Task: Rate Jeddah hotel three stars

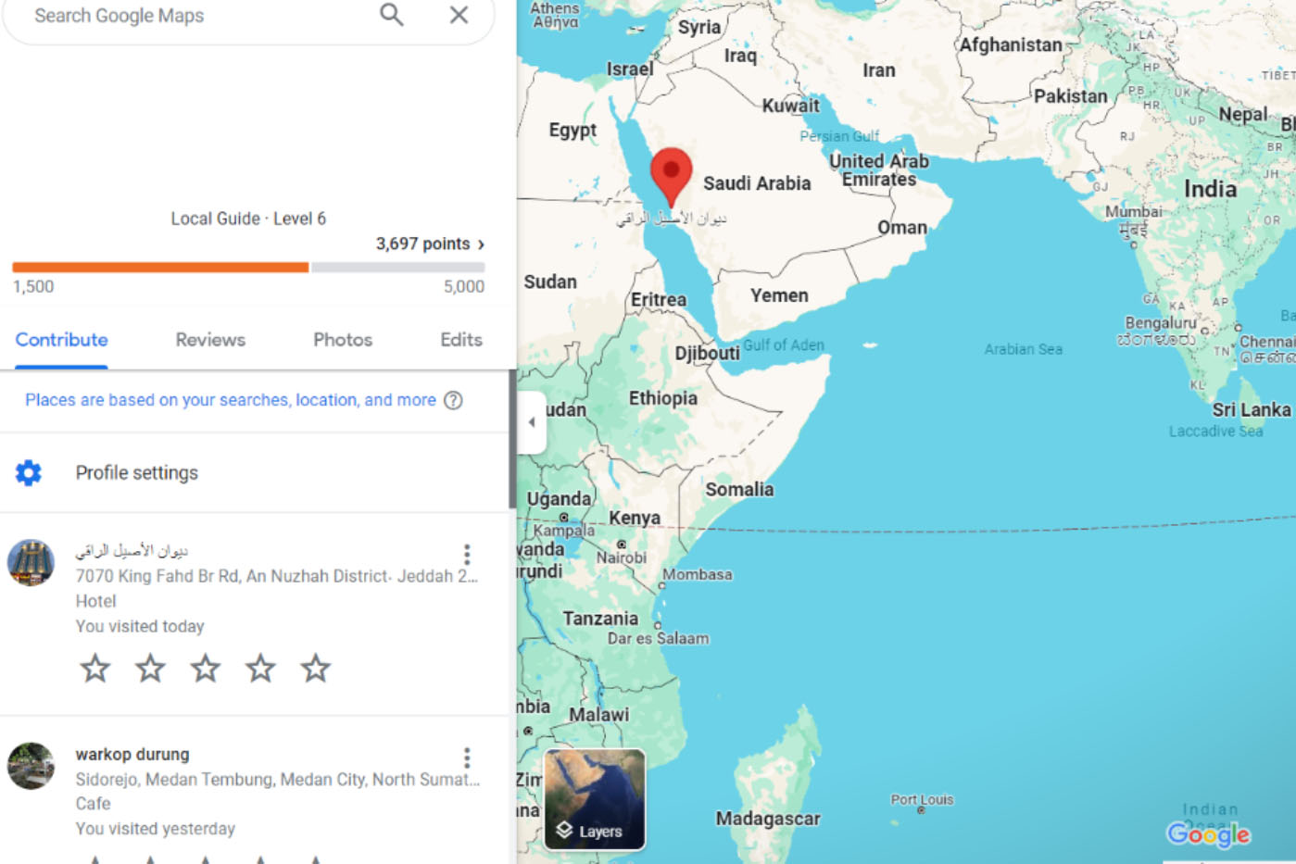Action: [x=205, y=668]
